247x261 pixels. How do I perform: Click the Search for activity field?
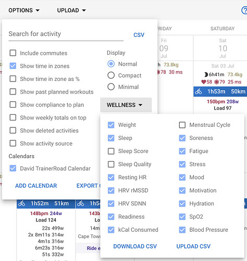click(x=66, y=34)
